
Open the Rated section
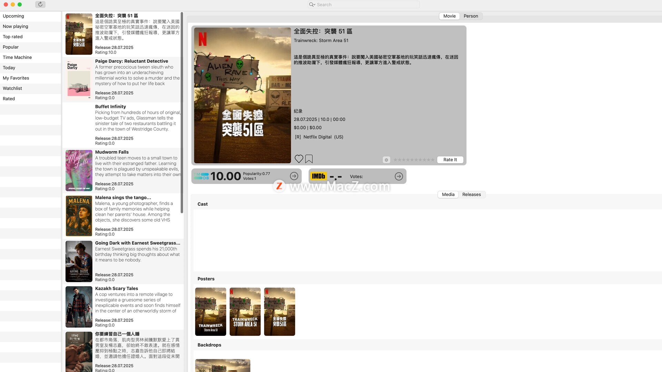tap(30, 99)
